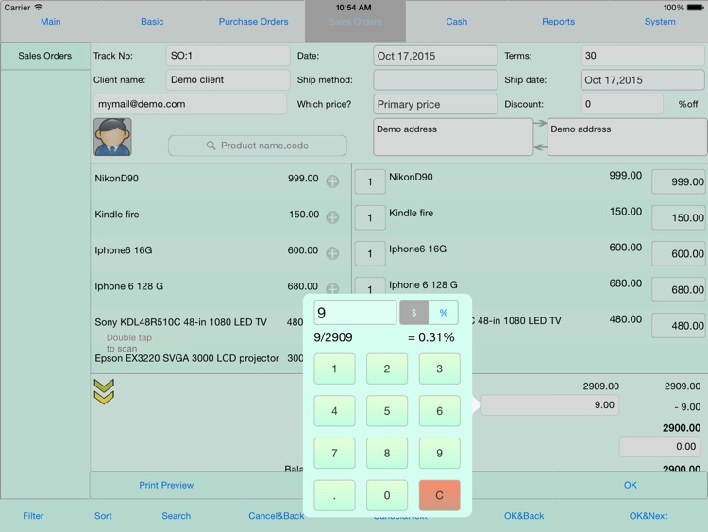This screenshot has width=708, height=532.
Task: Add Kindle fire with its plus icon
Action: (332, 217)
